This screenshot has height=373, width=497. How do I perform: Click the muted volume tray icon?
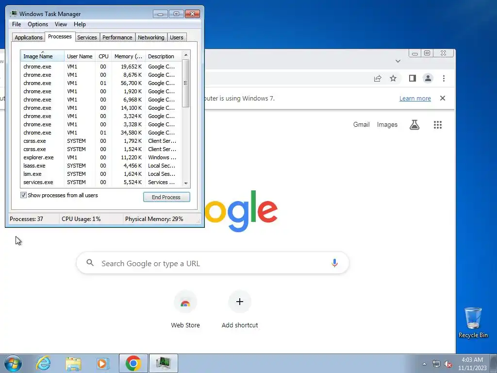click(x=448, y=364)
